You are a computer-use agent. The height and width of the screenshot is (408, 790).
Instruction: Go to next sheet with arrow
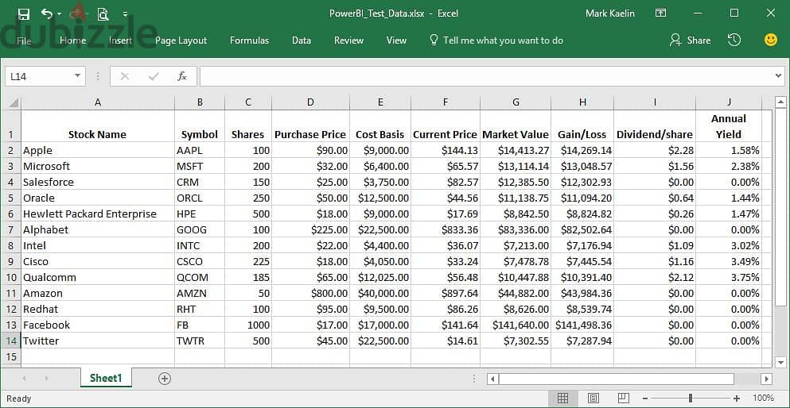(46, 379)
